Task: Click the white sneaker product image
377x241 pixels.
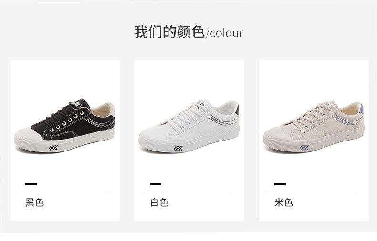Action: coord(189,126)
